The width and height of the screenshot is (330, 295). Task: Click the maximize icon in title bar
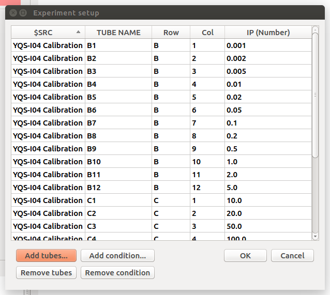[23, 13]
